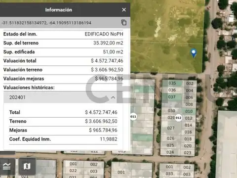Screen dimensions: 237x178
Task: Select the Valuaciones históricas heading
Action: point(29,88)
